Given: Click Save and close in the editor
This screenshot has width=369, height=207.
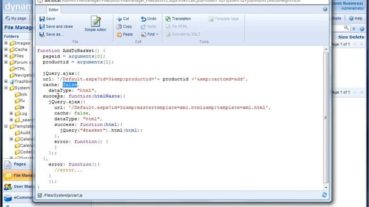Looking at the screenshot, I should click(56, 26).
